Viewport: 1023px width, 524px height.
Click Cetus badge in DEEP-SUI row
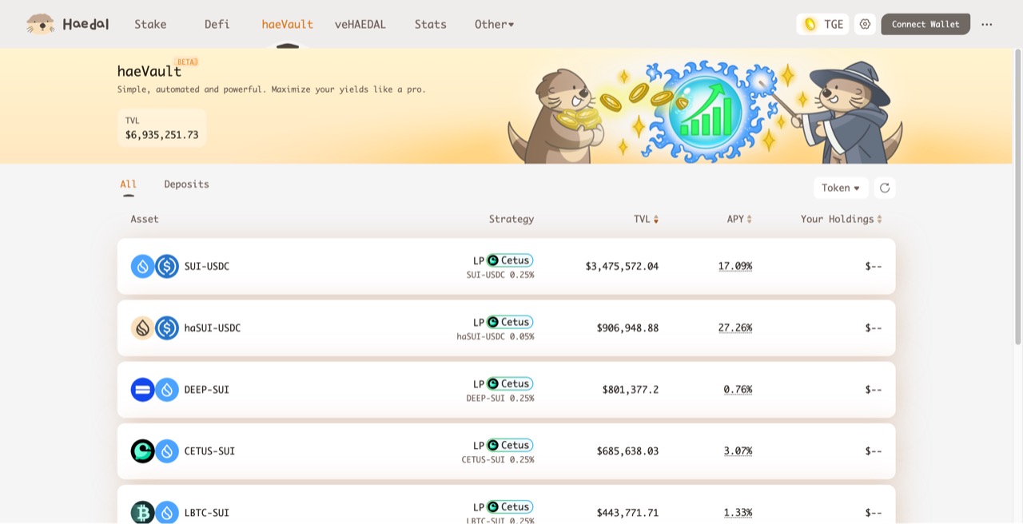tap(510, 383)
